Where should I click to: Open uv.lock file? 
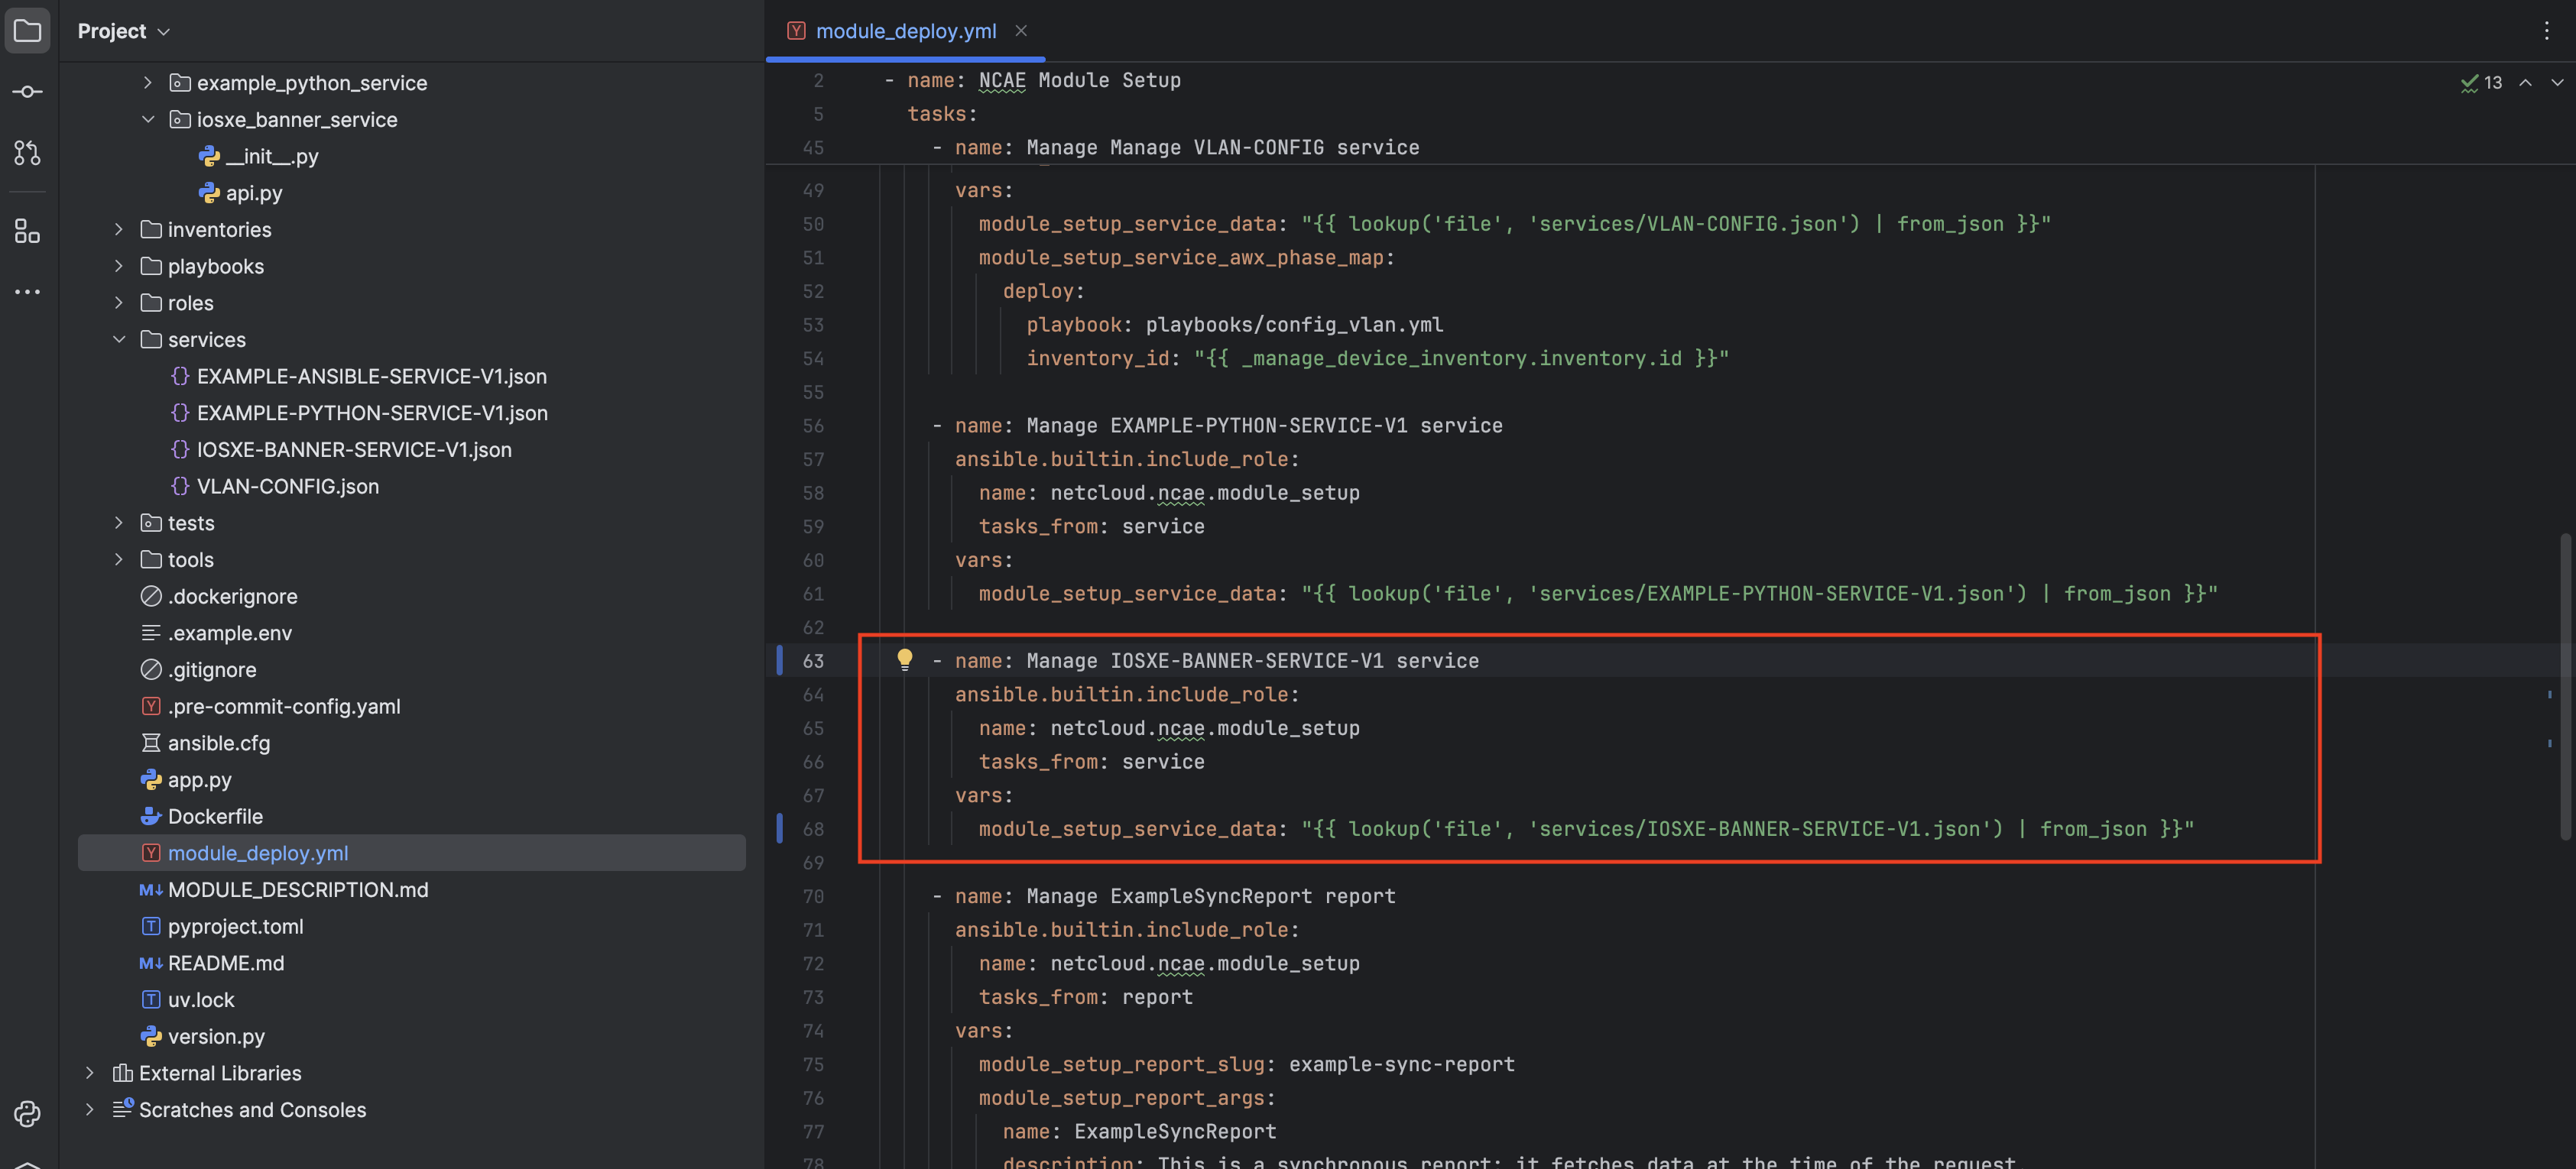(200, 1000)
